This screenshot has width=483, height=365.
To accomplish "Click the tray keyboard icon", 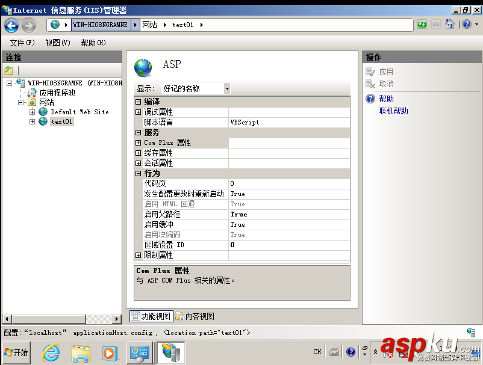I will click(x=334, y=352).
